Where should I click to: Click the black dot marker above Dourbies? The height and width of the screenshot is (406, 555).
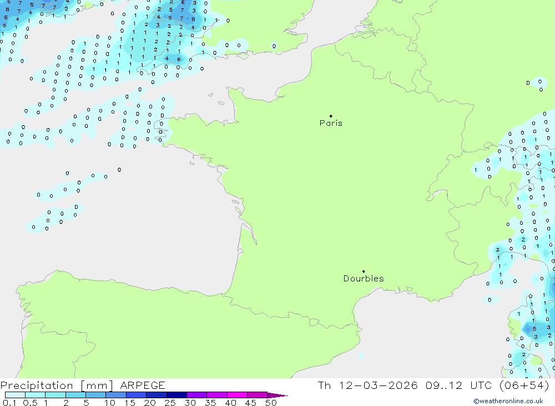coord(364,271)
